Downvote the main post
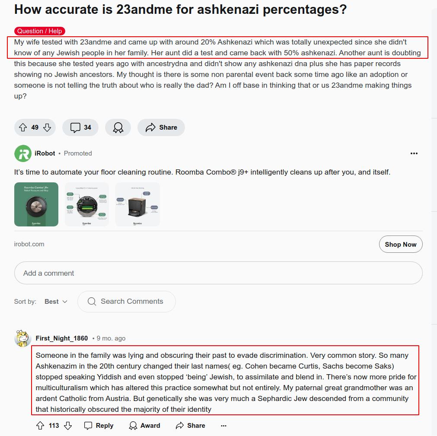 tap(48, 127)
